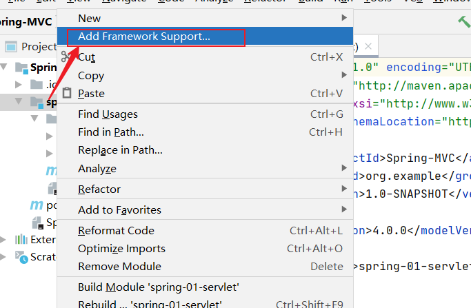Click the External Libraries icon
Viewport: 471px width, 308px height.
point(21,239)
